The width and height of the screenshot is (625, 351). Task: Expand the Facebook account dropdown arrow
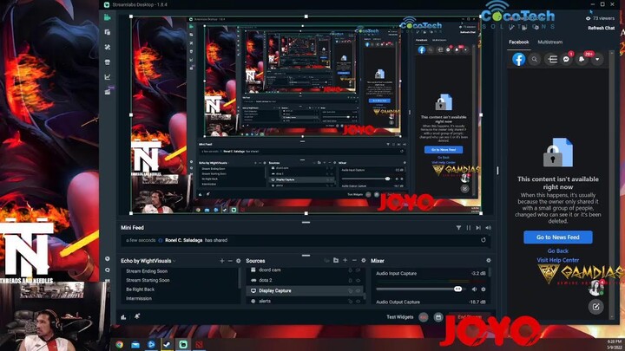[597, 59]
